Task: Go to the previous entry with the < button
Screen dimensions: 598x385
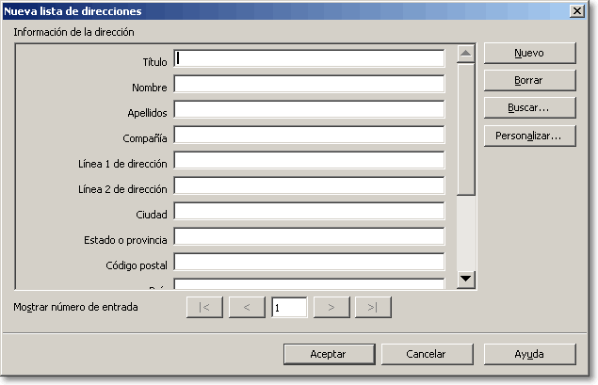Action: [x=247, y=307]
